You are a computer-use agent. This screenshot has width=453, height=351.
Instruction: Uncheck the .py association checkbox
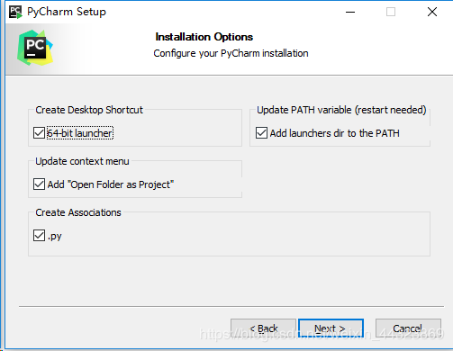(x=39, y=236)
